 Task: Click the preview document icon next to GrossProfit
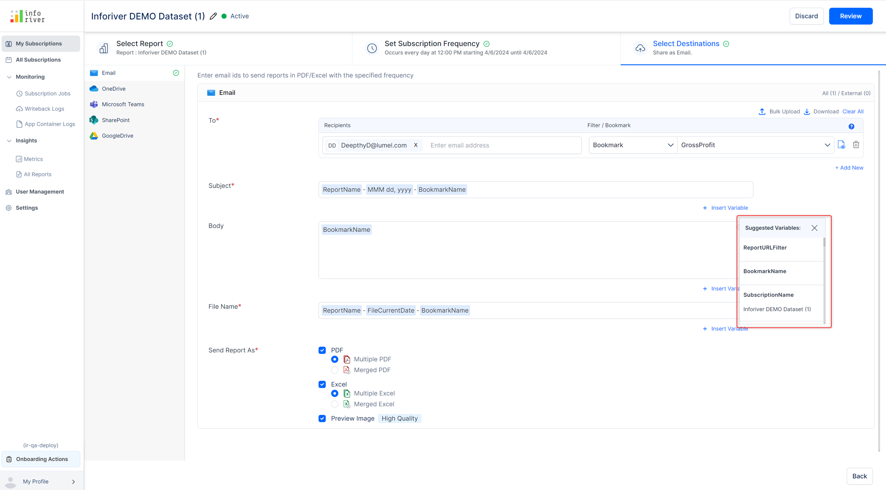pos(841,145)
